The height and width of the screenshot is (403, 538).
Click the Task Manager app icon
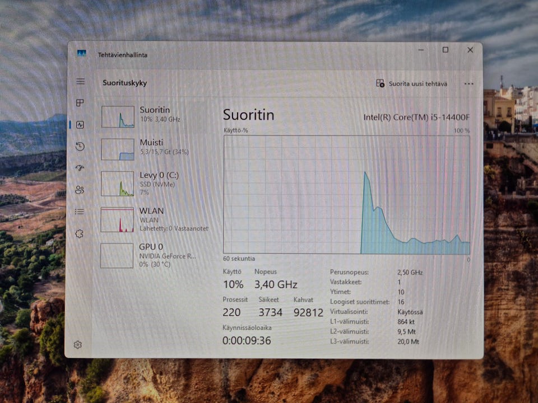81,53
